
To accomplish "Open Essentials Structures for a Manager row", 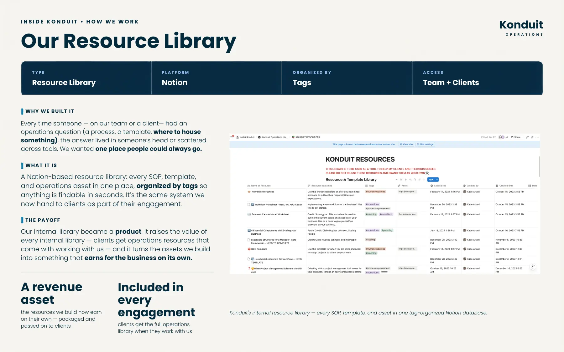I will (274, 241).
